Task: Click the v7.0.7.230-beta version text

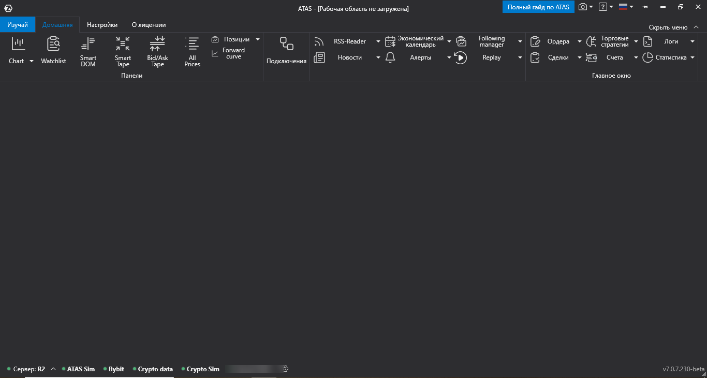Action: pos(684,369)
